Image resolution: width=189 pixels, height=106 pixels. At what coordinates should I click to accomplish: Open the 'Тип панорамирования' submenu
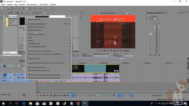tap(49, 47)
